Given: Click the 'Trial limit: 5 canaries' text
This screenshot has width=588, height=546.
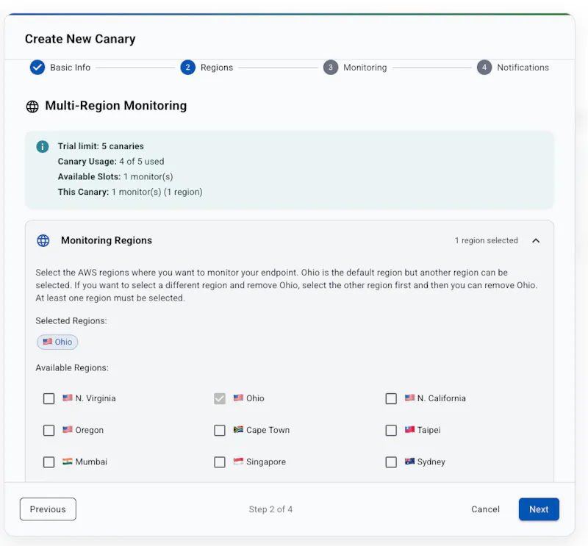Looking at the screenshot, I should [101, 146].
